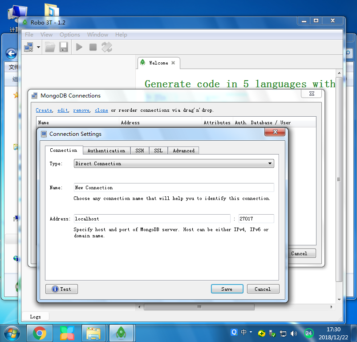The height and width of the screenshot is (342, 357).
Task: Click the blue Q tray icon
Action: 234,332
